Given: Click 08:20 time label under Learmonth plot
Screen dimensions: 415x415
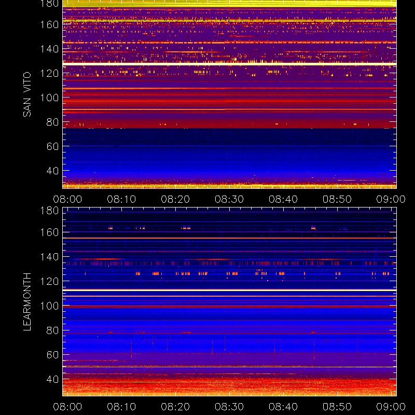Looking at the screenshot, I should point(175,407).
